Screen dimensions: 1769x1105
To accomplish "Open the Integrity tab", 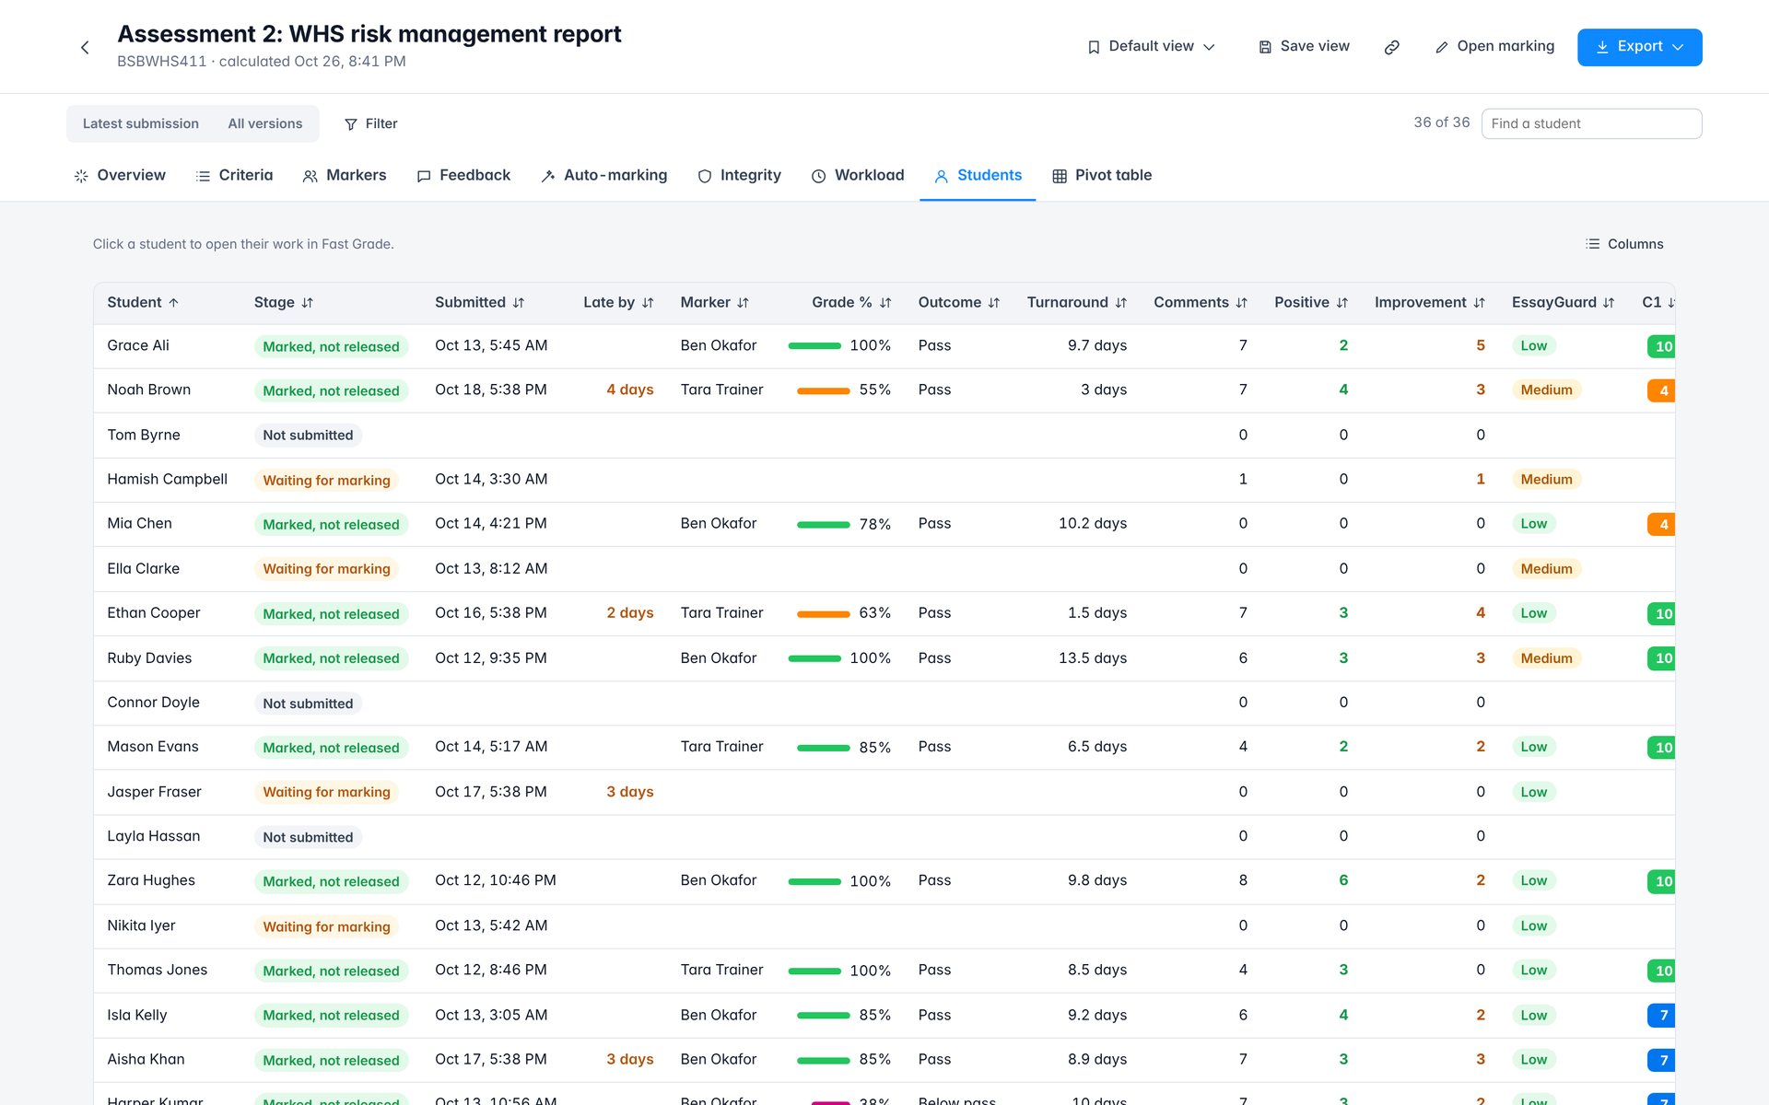I will tap(739, 175).
